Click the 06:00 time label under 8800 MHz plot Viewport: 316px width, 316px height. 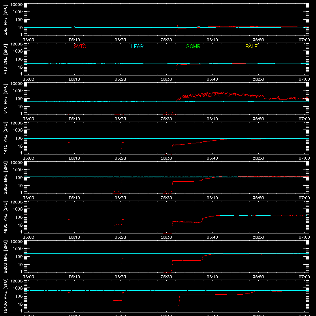pos(28,277)
